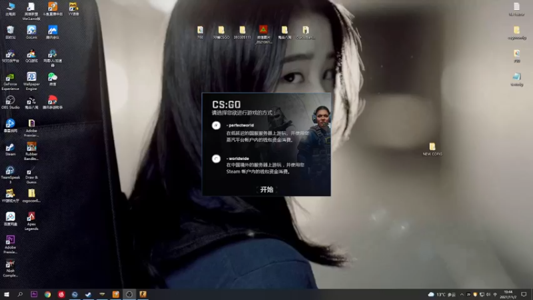Open the 393305111 folder on desktop
Viewport: 533px width, 300px height.
(x=242, y=33)
